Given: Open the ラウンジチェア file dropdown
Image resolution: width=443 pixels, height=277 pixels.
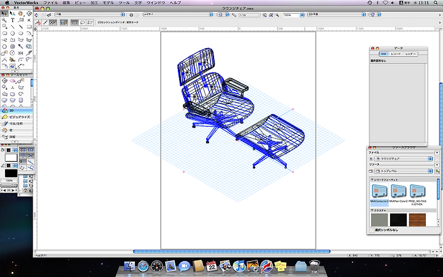Looking at the screenshot, I should 404,159.
